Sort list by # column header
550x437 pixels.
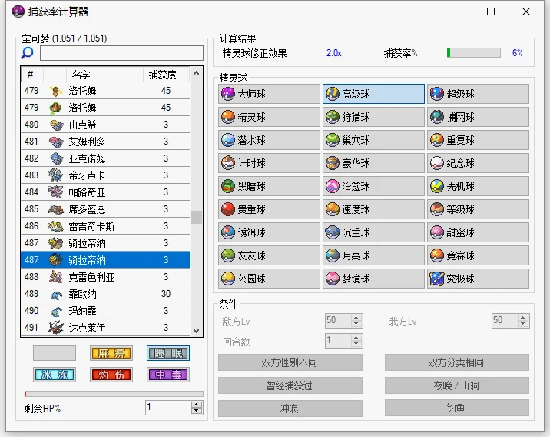point(32,75)
